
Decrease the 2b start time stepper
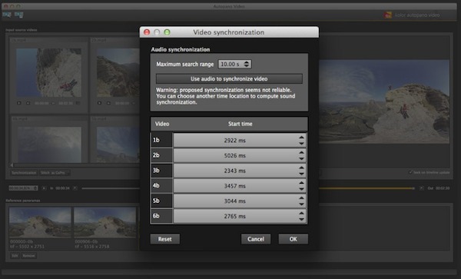[x=301, y=158]
